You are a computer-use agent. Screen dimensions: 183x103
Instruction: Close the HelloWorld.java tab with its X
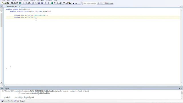20,6
